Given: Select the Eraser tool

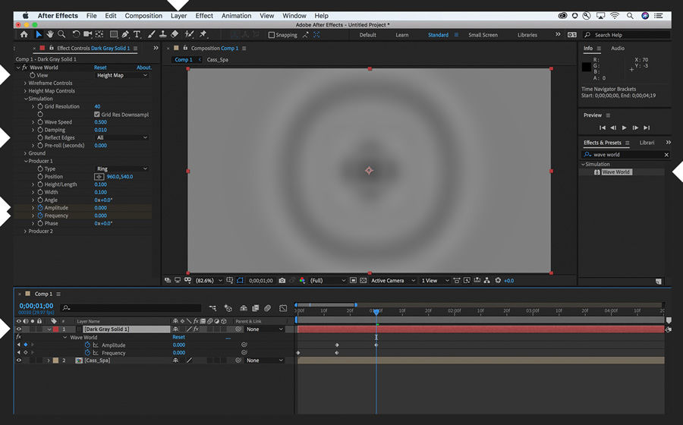Looking at the screenshot, I should point(175,35).
